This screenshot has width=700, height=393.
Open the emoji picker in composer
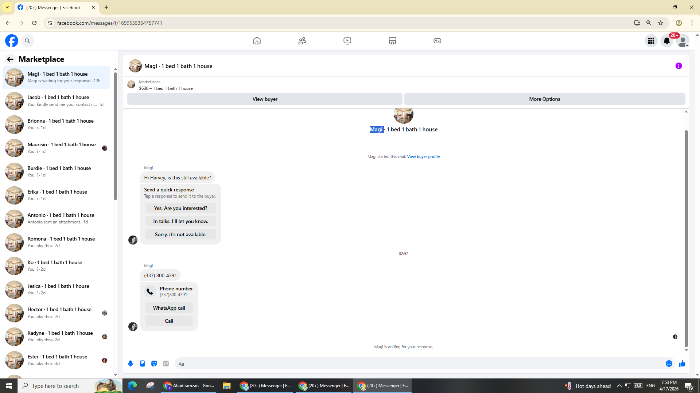click(669, 364)
